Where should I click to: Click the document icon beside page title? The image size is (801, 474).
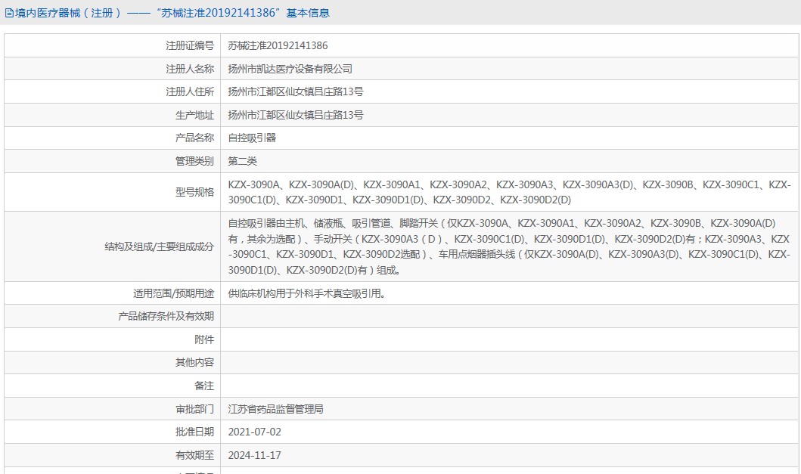click(x=8, y=14)
